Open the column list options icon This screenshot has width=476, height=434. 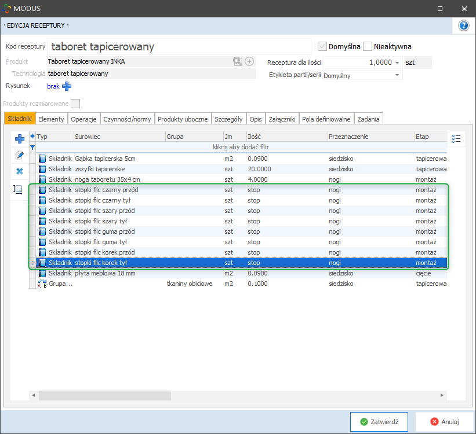456,138
